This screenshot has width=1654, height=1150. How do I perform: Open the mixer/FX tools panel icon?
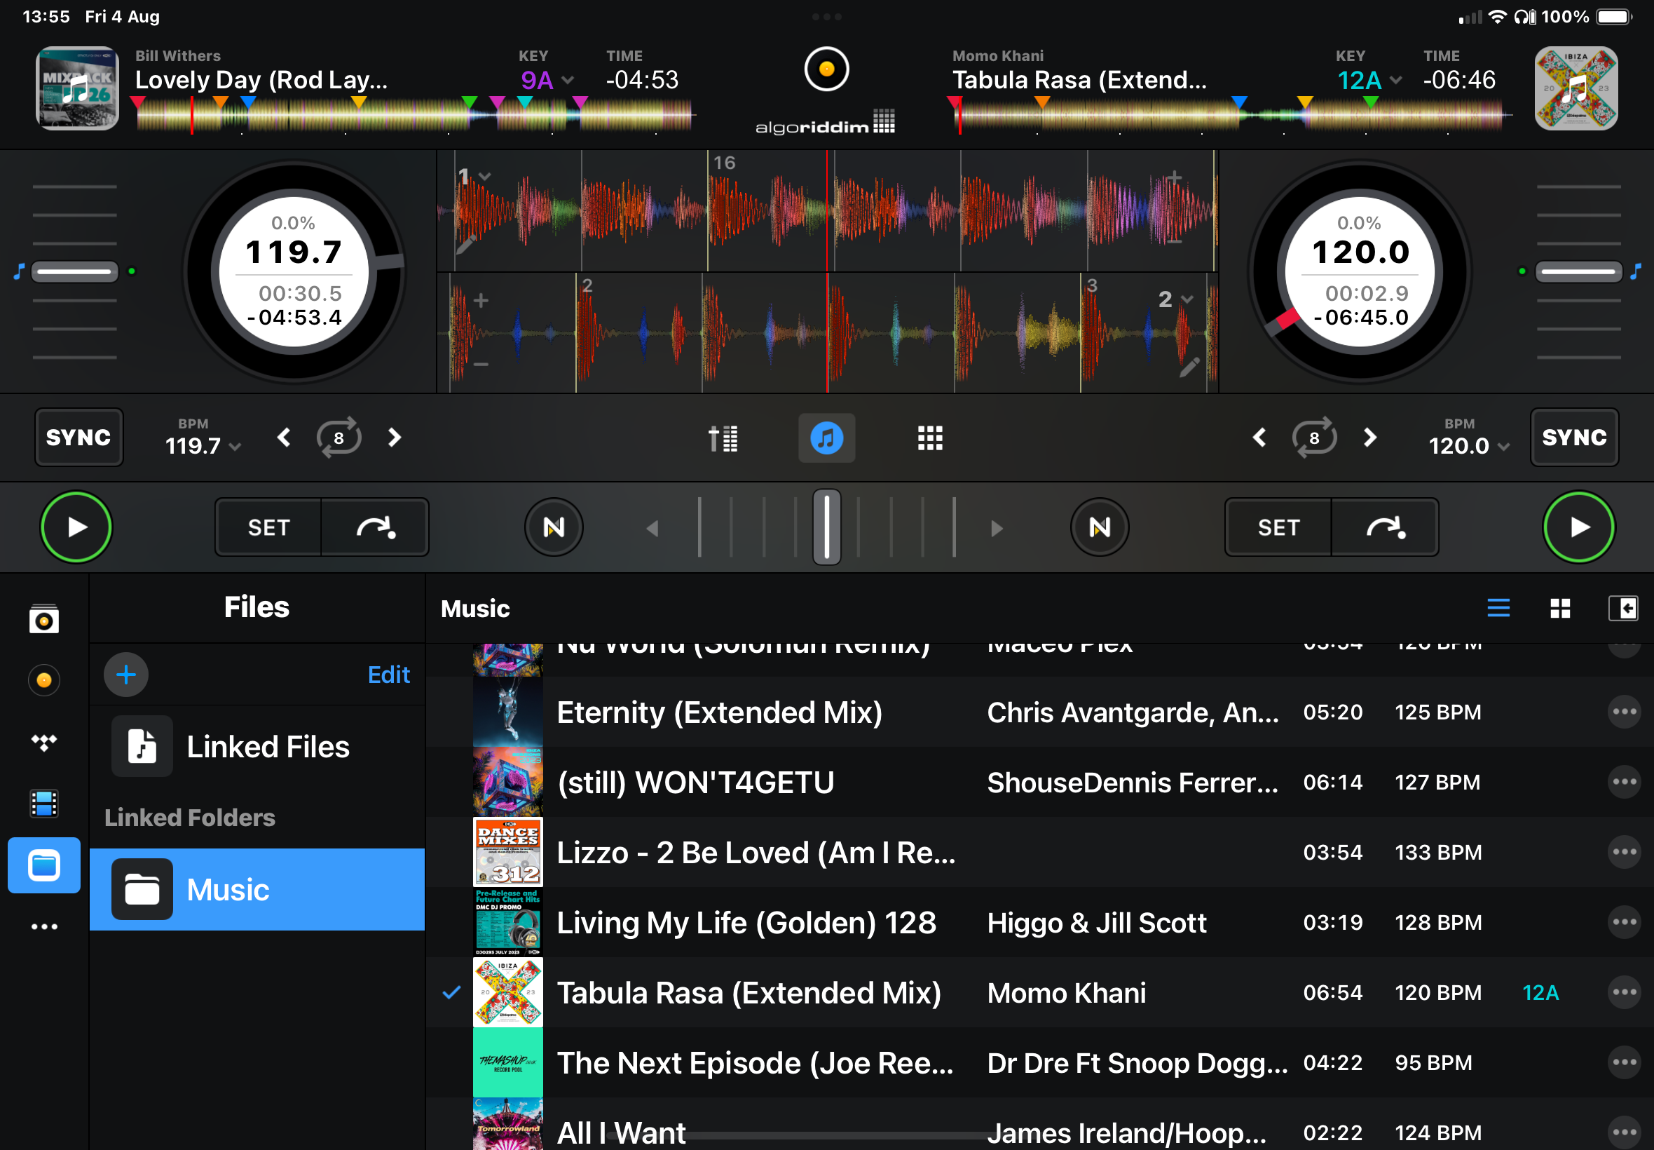click(723, 438)
